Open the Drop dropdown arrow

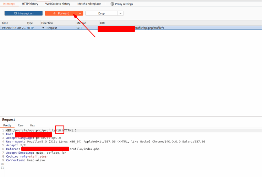[x=120, y=13]
